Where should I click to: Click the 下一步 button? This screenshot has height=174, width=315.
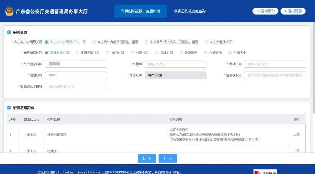coord(167,158)
